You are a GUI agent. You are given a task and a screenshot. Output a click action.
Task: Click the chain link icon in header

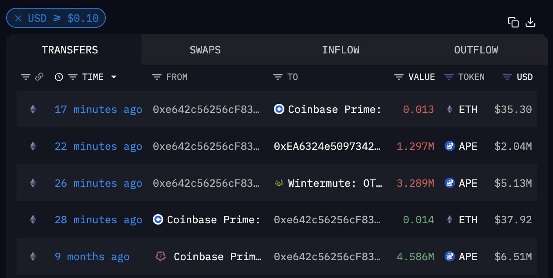pos(39,77)
